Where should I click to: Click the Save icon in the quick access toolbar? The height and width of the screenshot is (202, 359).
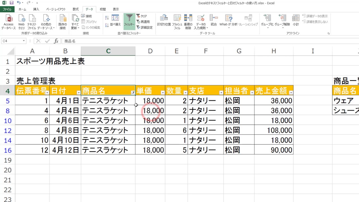pyautogui.click(x=11, y=3)
